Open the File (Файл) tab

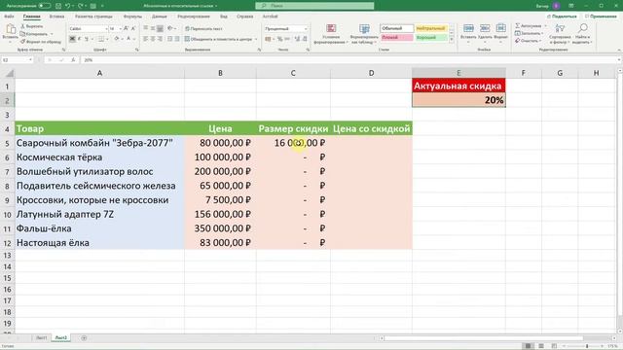click(9, 17)
